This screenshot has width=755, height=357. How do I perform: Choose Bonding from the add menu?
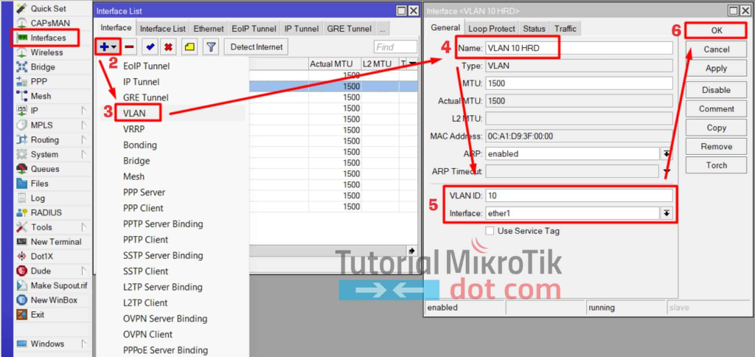(x=139, y=145)
